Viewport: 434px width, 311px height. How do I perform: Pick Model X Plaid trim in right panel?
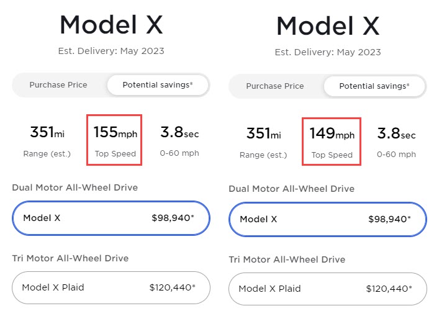pyautogui.click(x=328, y=289)
